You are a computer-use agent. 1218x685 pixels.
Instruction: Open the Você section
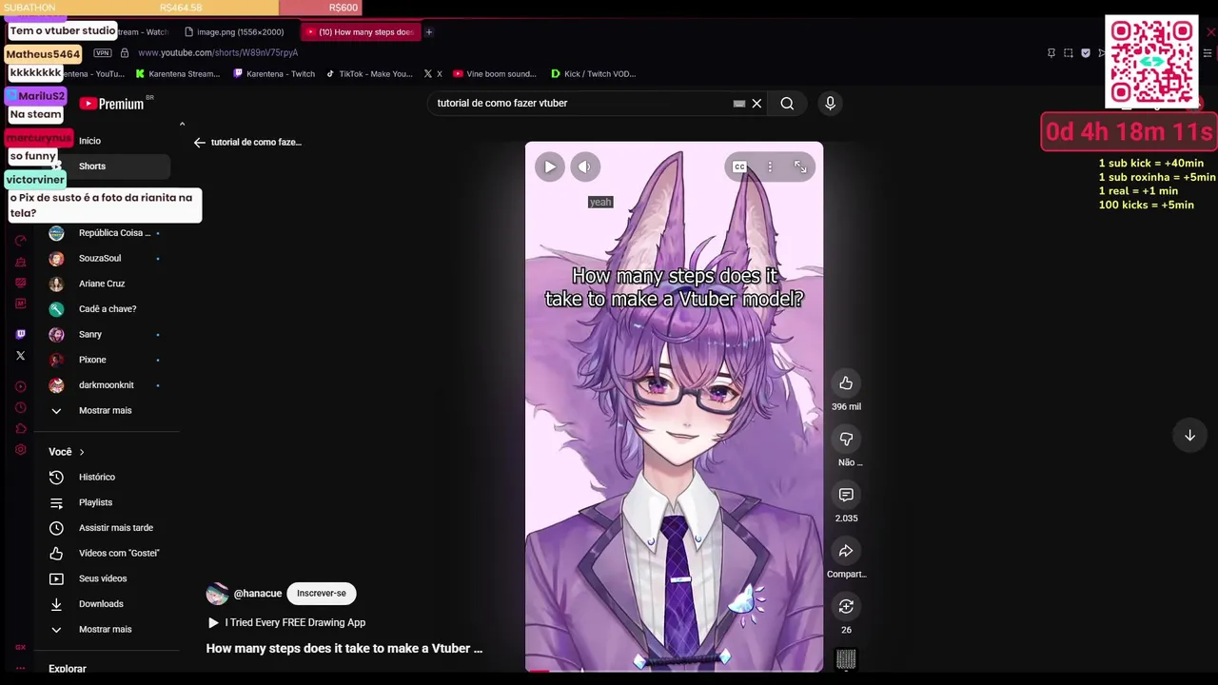point(67,452)
